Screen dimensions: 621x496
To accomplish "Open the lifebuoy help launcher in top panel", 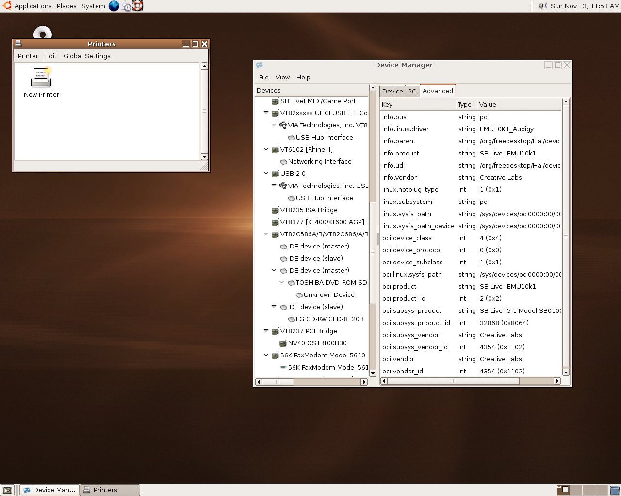I will coord(138,6).
